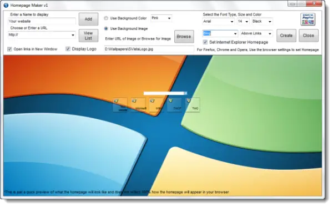Click the Homepage Maker globe title icon
Screen dimensions: 333x207
pyautogui.click(x=6, y=5)
